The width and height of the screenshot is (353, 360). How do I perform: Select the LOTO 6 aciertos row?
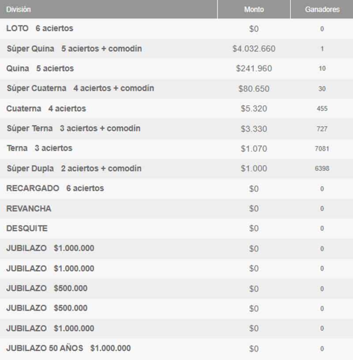[40, 29]
